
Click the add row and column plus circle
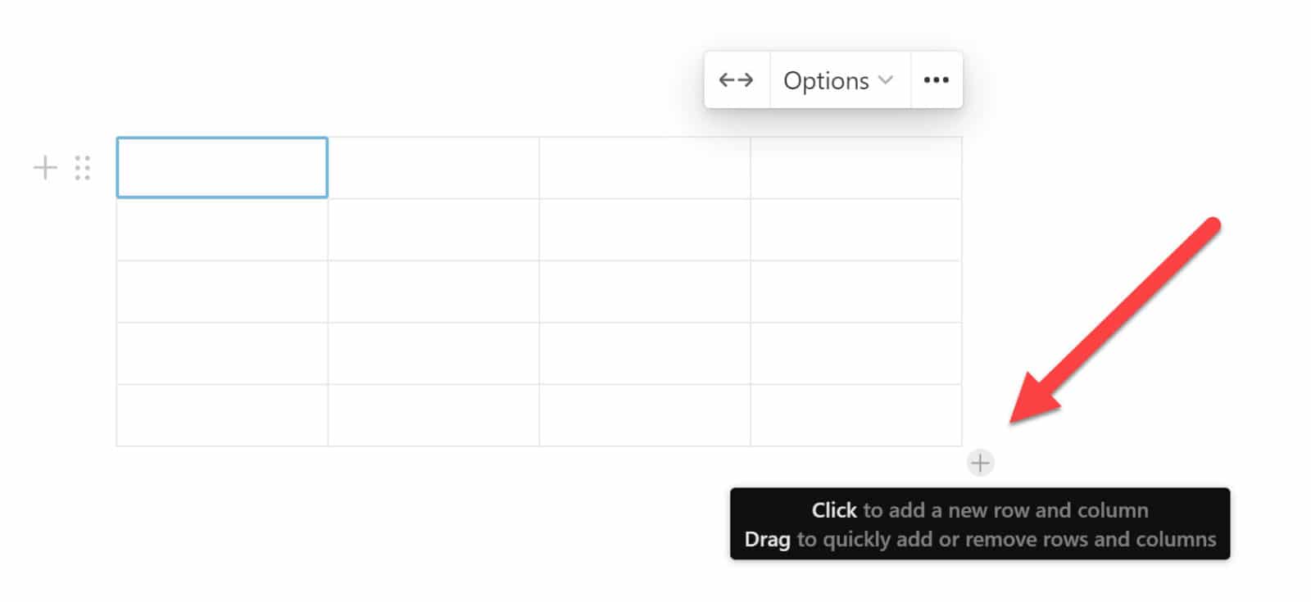980,462
